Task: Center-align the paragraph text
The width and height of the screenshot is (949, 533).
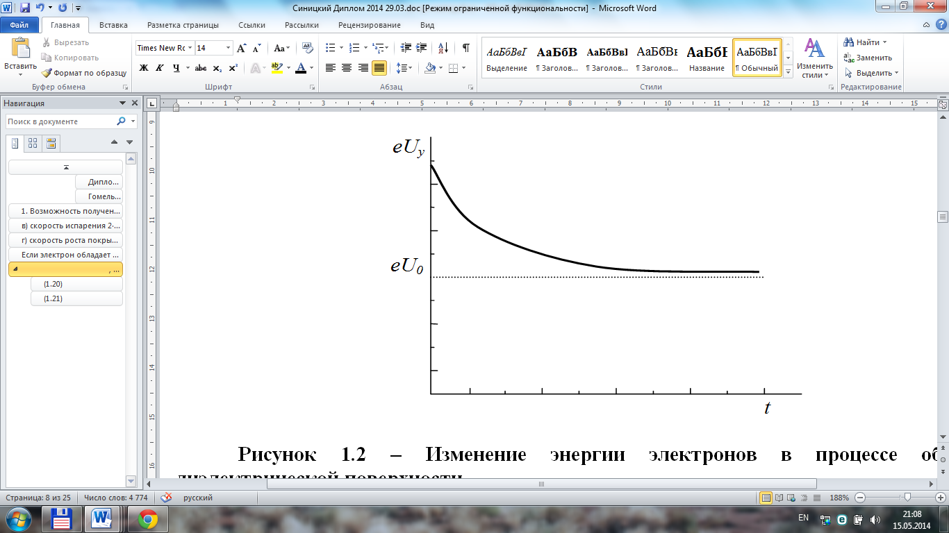Action: point(347,68)
